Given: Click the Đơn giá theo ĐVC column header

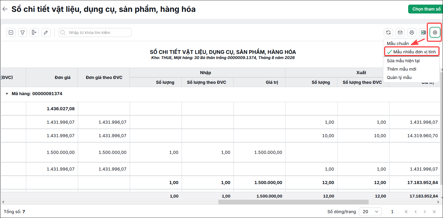Looking at the screenshot, I should tap(104, 77).
